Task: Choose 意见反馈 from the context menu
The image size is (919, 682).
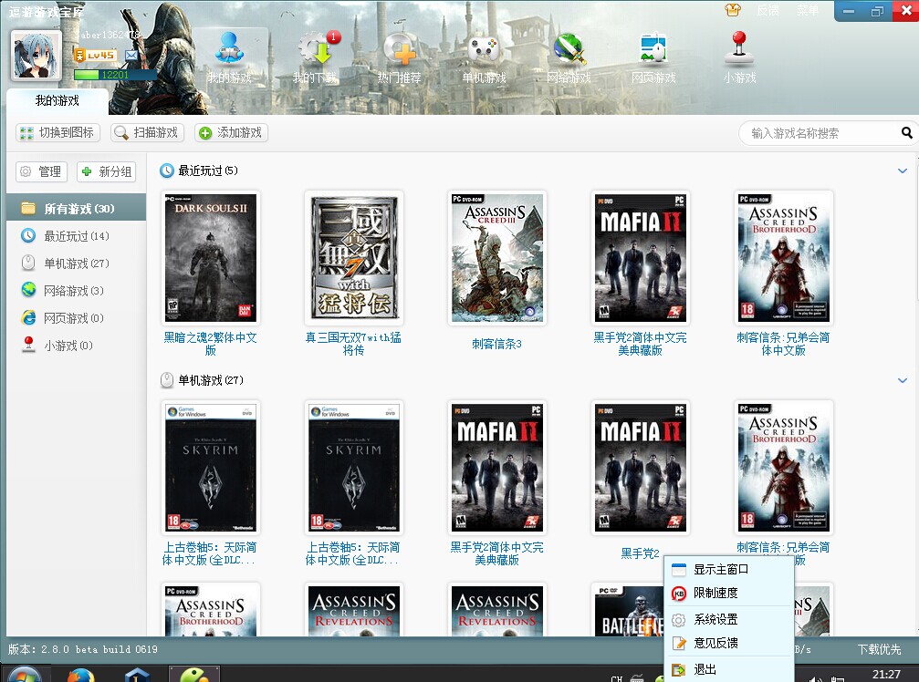Action: coord(729,643)
